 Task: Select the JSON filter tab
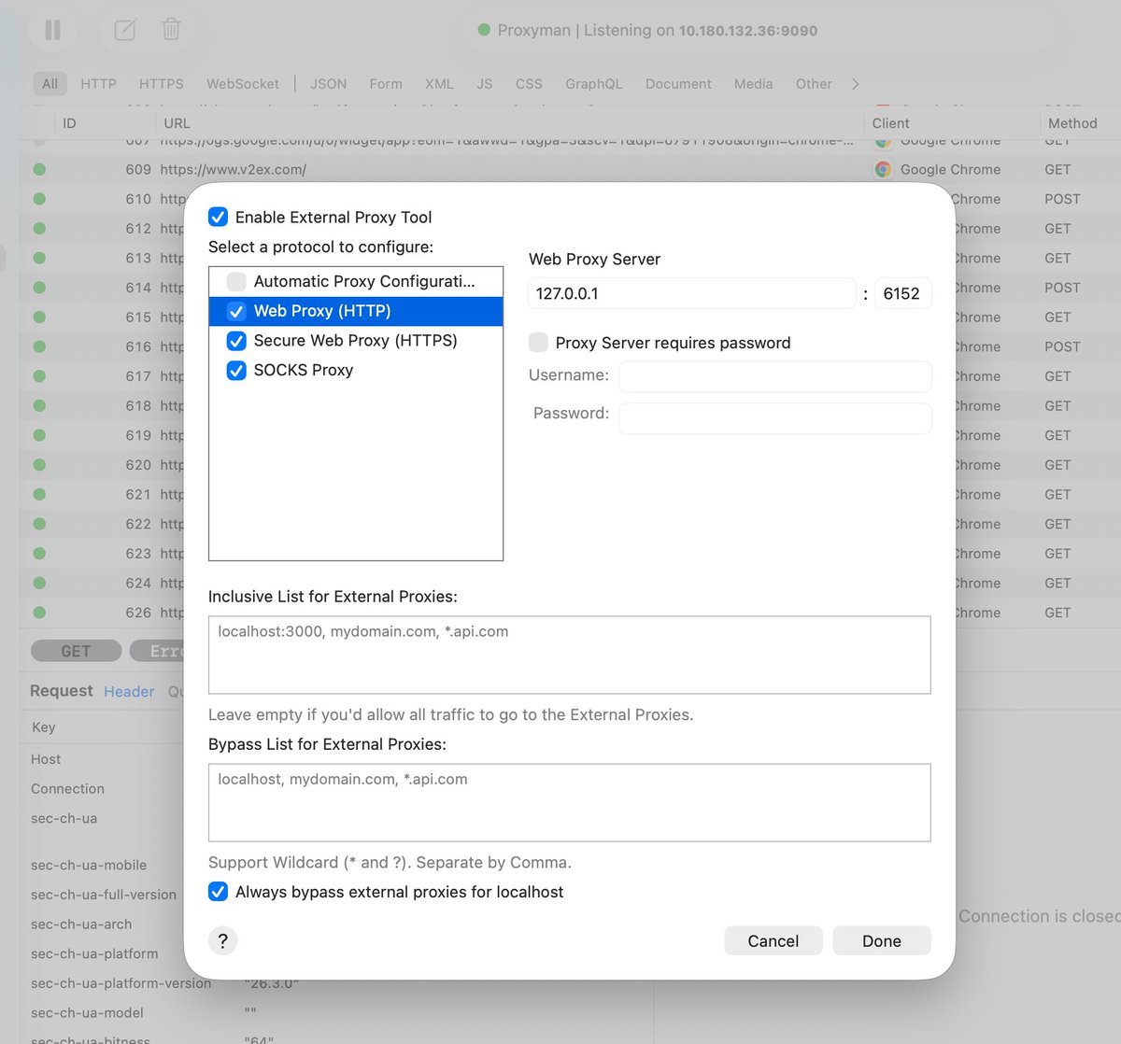click(x=329, y=84)
